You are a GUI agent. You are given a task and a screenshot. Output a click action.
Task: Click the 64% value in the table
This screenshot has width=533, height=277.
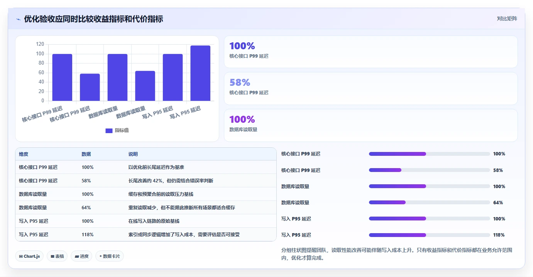(86, 208)
